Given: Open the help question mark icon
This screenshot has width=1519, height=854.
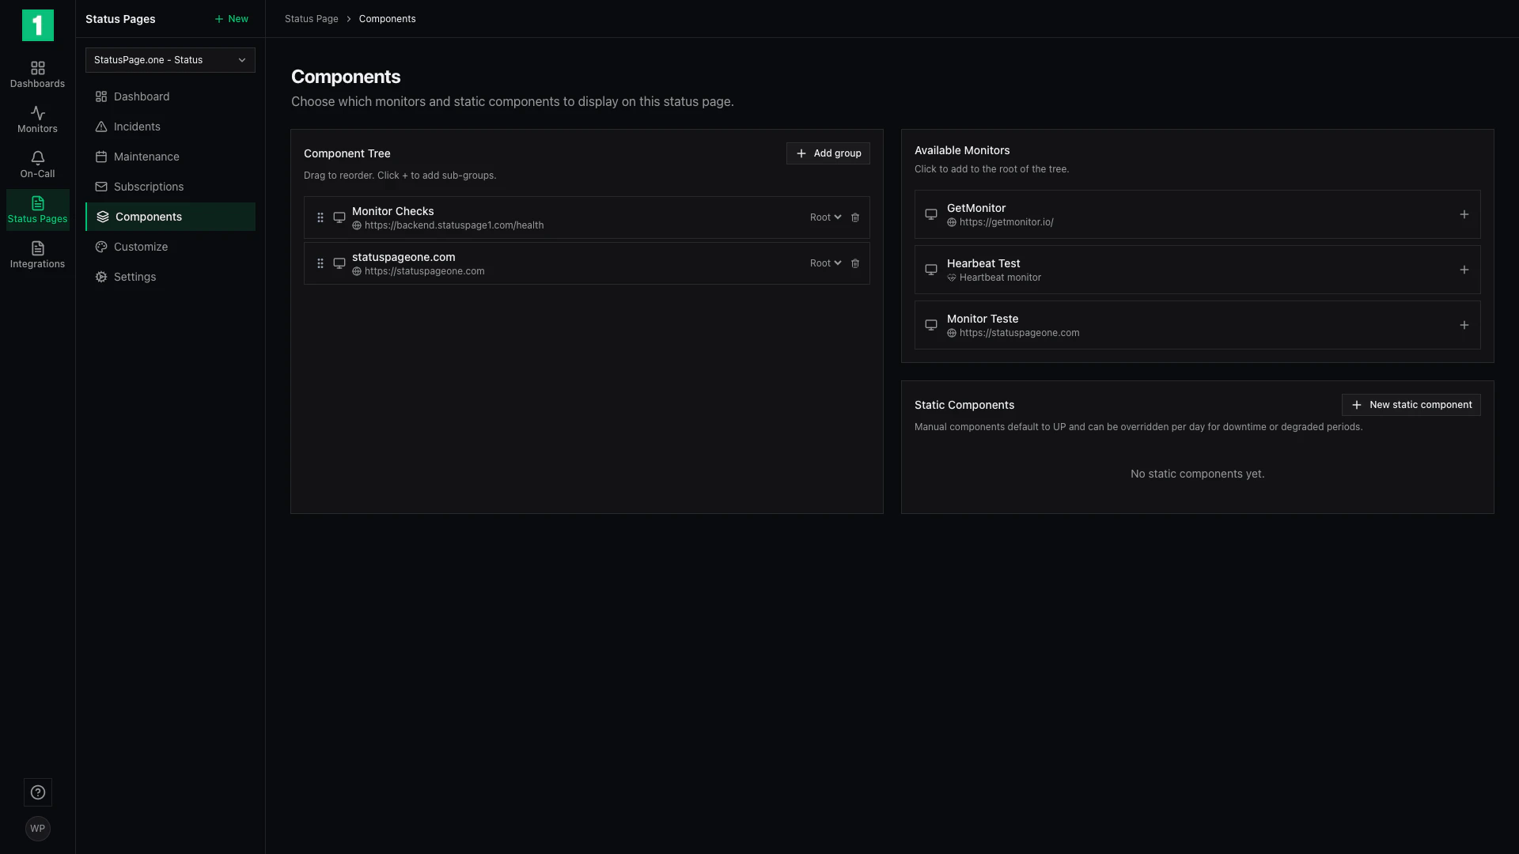Looking at the screenshot, I should (38, 792).
